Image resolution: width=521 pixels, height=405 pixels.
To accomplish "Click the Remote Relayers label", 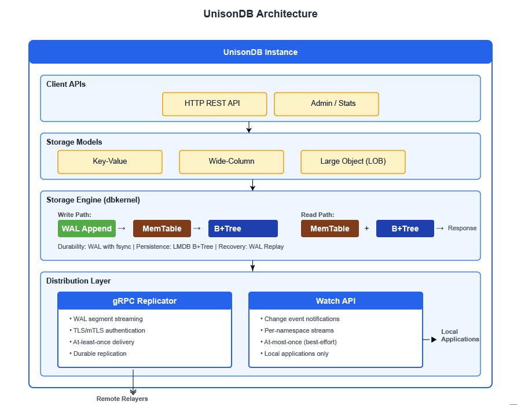I will click(122, 398).
